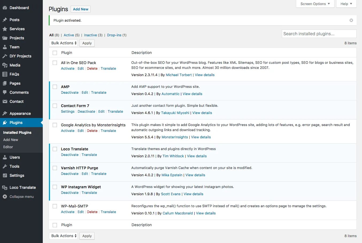This screenshot has width=362, height=243.
Task: Click the Posts pushpin icon
Action: click(5, 20)
